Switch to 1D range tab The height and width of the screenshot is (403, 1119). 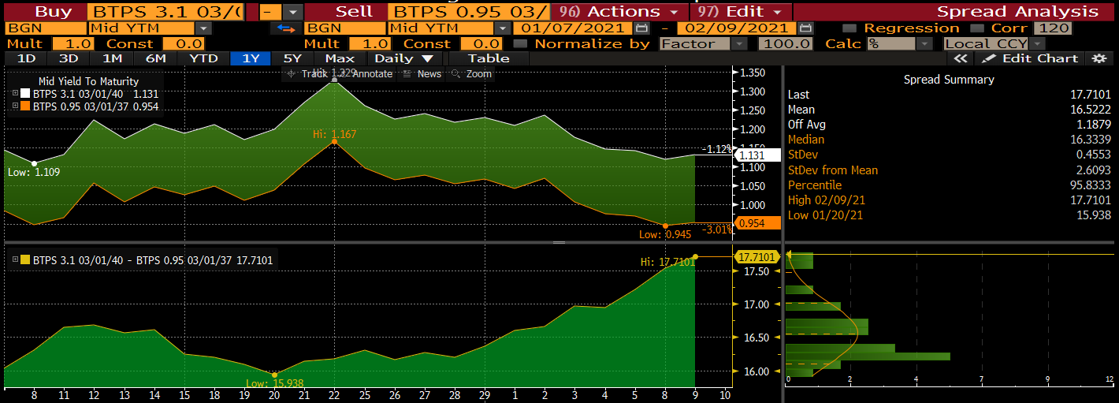tap(26, 58)
